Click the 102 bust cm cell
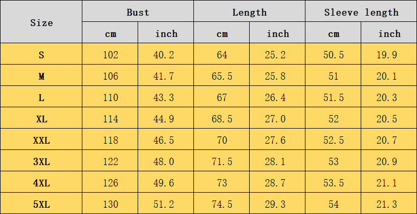The image size is (417, 214). [110, 54]
